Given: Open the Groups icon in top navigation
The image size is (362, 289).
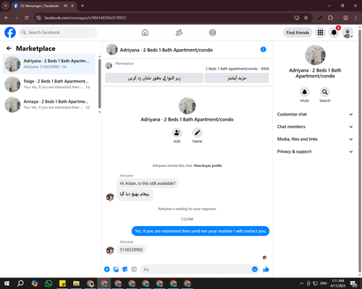Looking at the screenshot, I should tap(213, 33).
